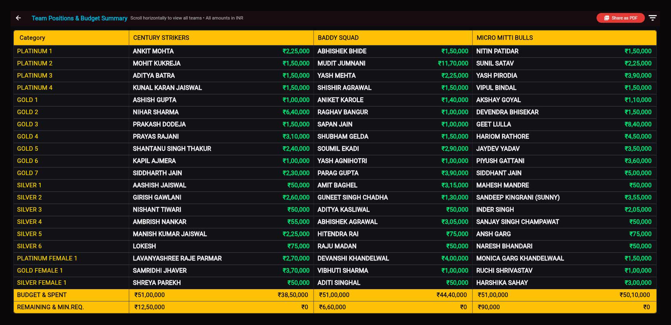Click the REMAINING & MIN.REQ. row label

[x=50, y=307]
